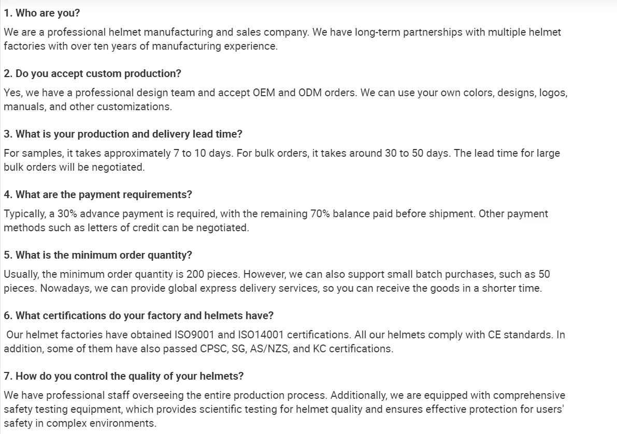Click the helmet quality control question heading

point(124,376)
